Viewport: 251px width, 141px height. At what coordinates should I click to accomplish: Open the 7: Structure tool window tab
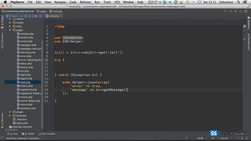pos(2,41)
